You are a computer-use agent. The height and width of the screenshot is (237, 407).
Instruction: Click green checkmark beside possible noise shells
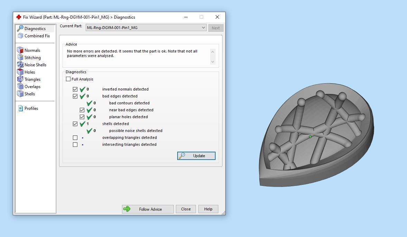click(89, 131)
